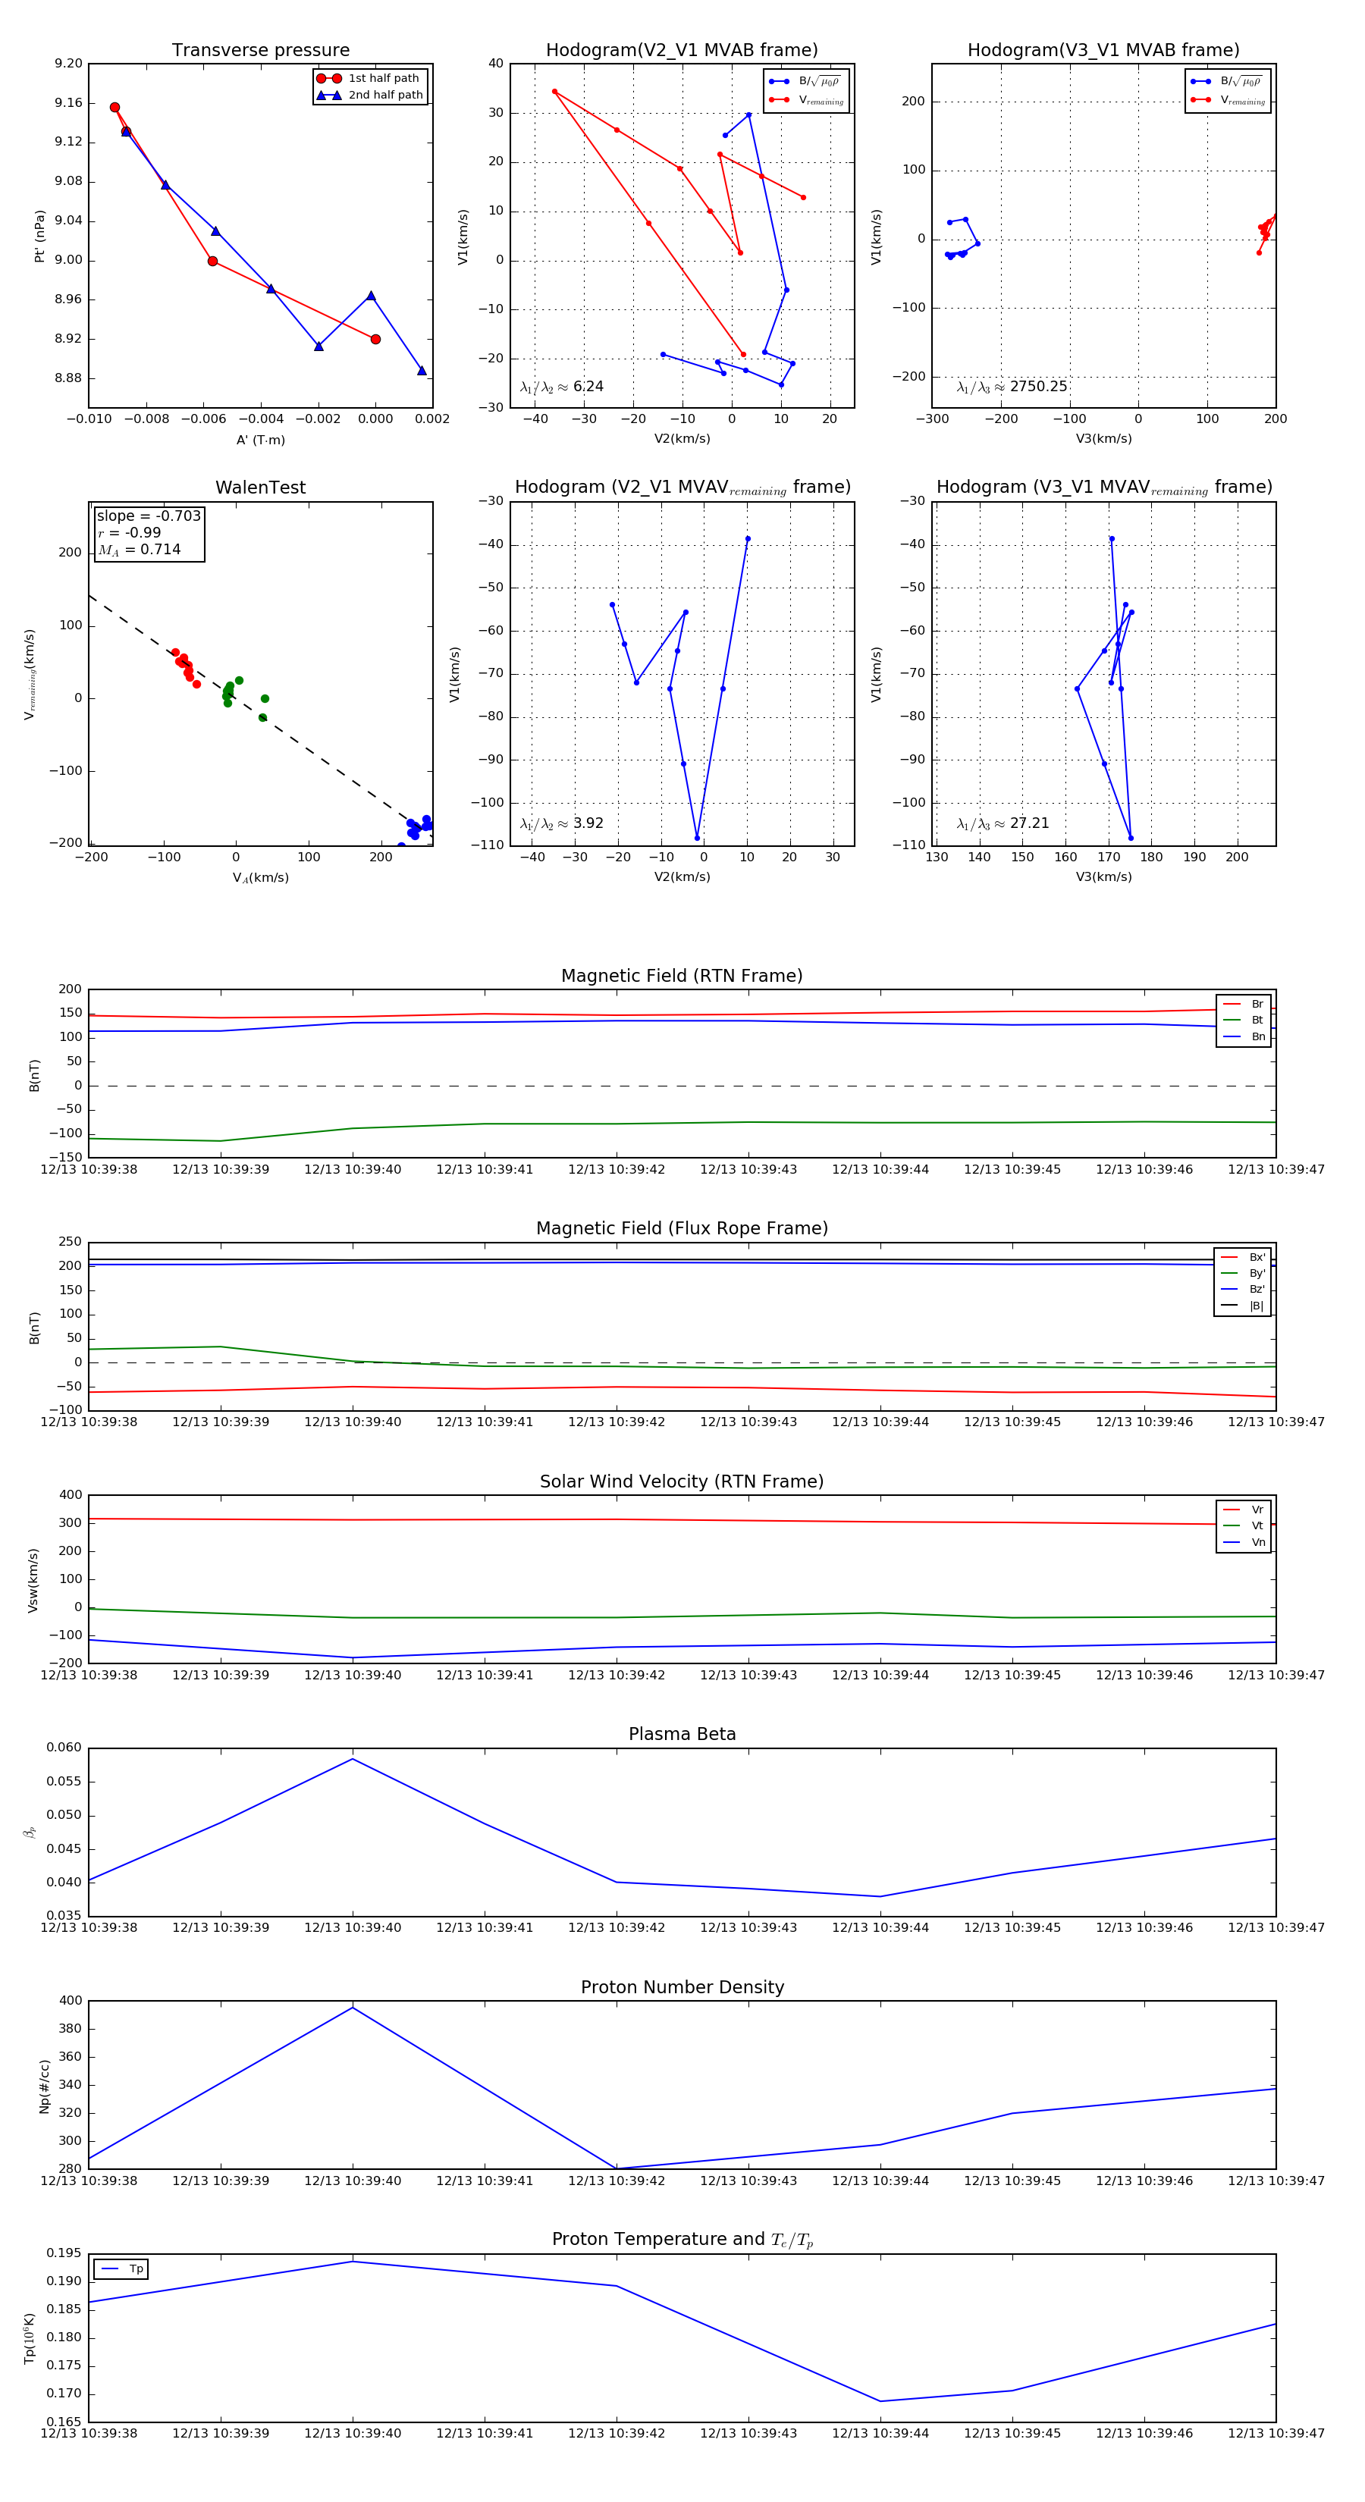Image resolution: width=1365 pixels, height=2502 pixels.
Task: Click the "Solar Wind Velocity (RTN Frame)" title
Action: coord(682,1482)
